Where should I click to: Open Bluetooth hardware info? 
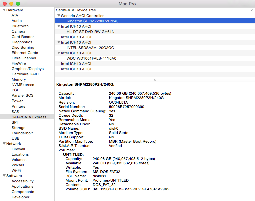(20, 26)
